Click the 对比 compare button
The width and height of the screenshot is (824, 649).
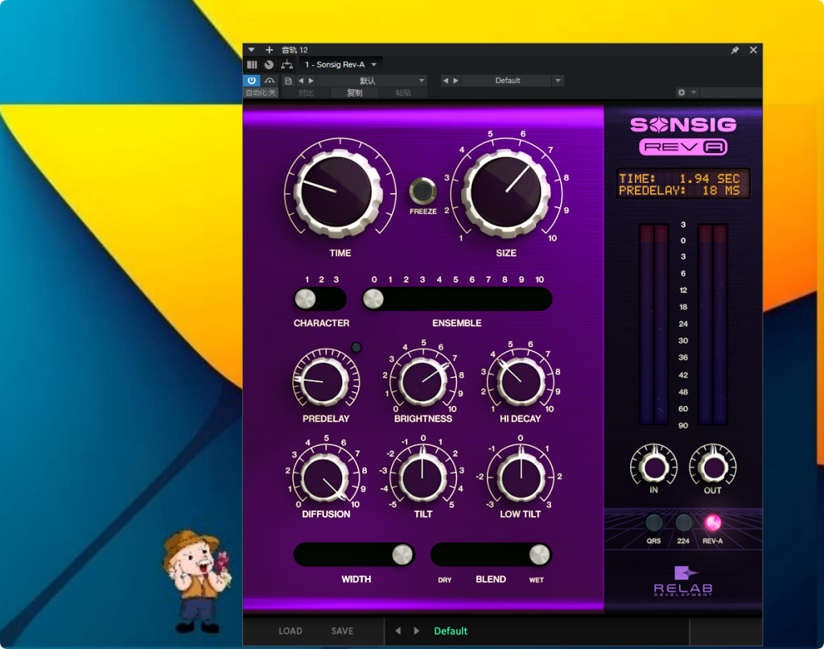tap(306, 93)
